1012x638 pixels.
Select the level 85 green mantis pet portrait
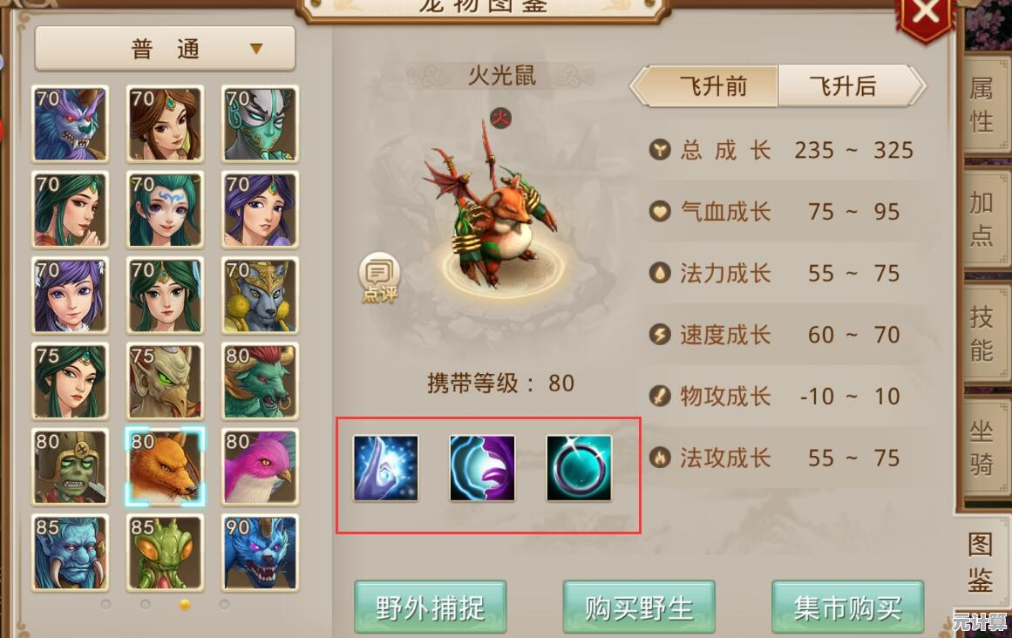[166, 553]
